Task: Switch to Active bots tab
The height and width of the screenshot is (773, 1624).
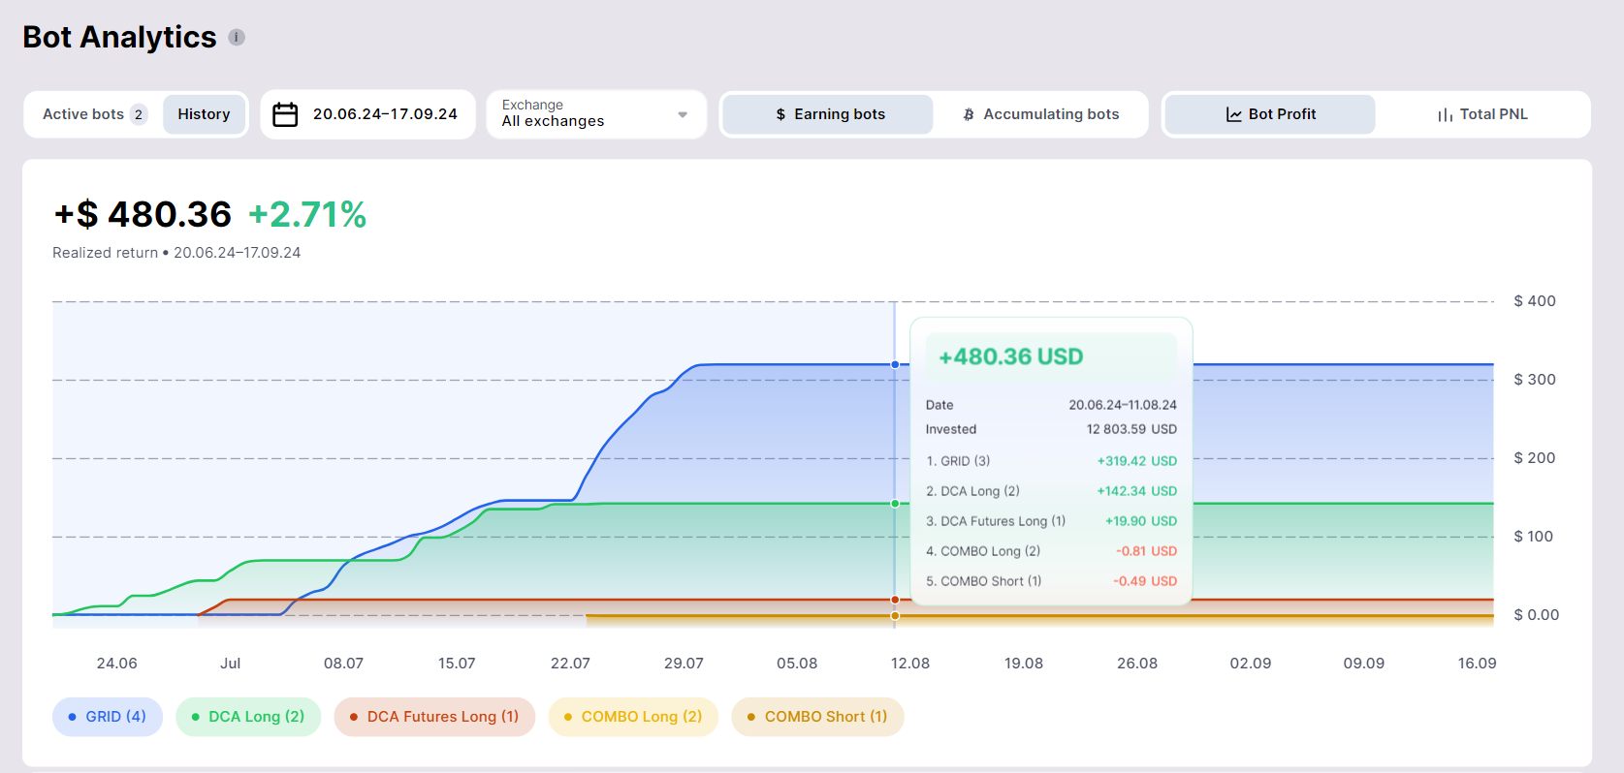Action: (x=94, y=114)
